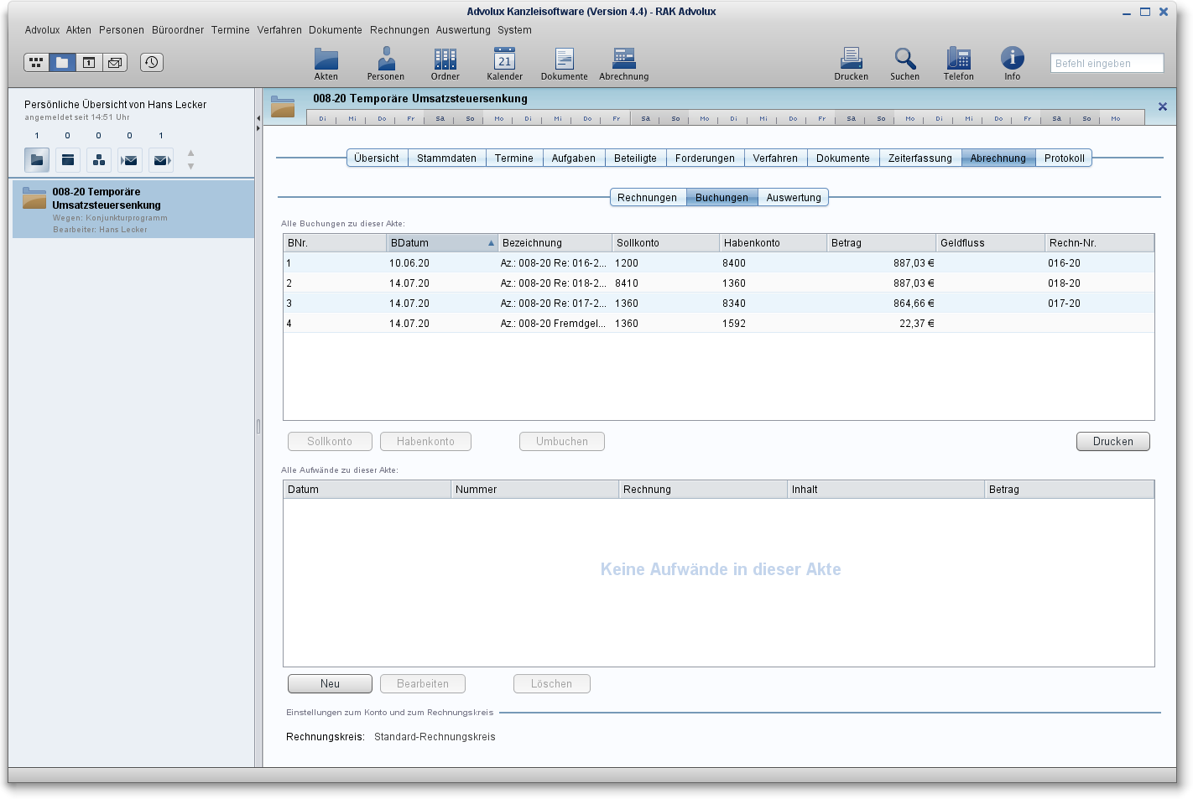Select the Auswertung sub-tab
This screenshot has height=799, width=1193.
click(794, 198)
